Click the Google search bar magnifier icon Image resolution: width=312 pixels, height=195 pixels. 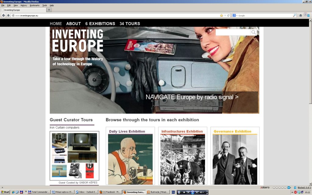[x=295, y=16]
